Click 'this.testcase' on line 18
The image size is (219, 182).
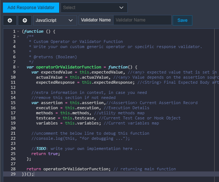point(78,118)
